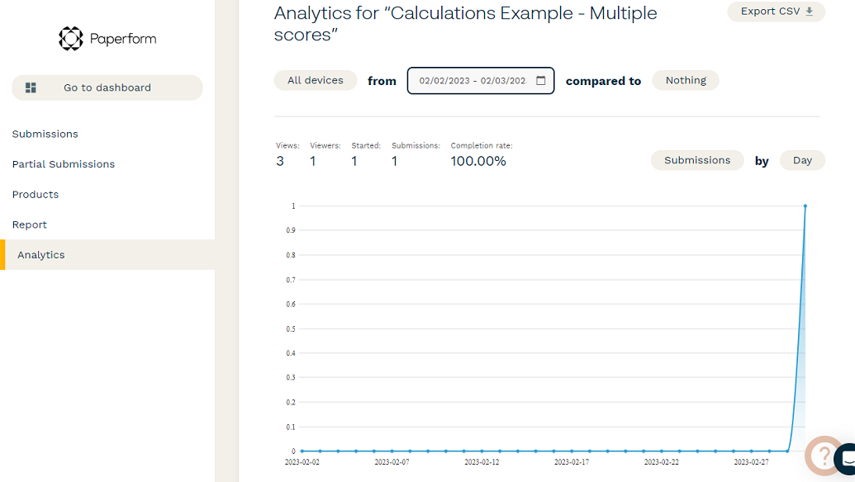Click the Paperform logo icon
The width and height of the screenshot is (855, 482).
[71, 39]
